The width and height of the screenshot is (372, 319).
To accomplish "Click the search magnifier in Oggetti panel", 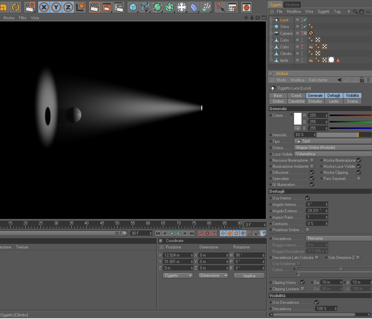I will click(x=355, y=11).
